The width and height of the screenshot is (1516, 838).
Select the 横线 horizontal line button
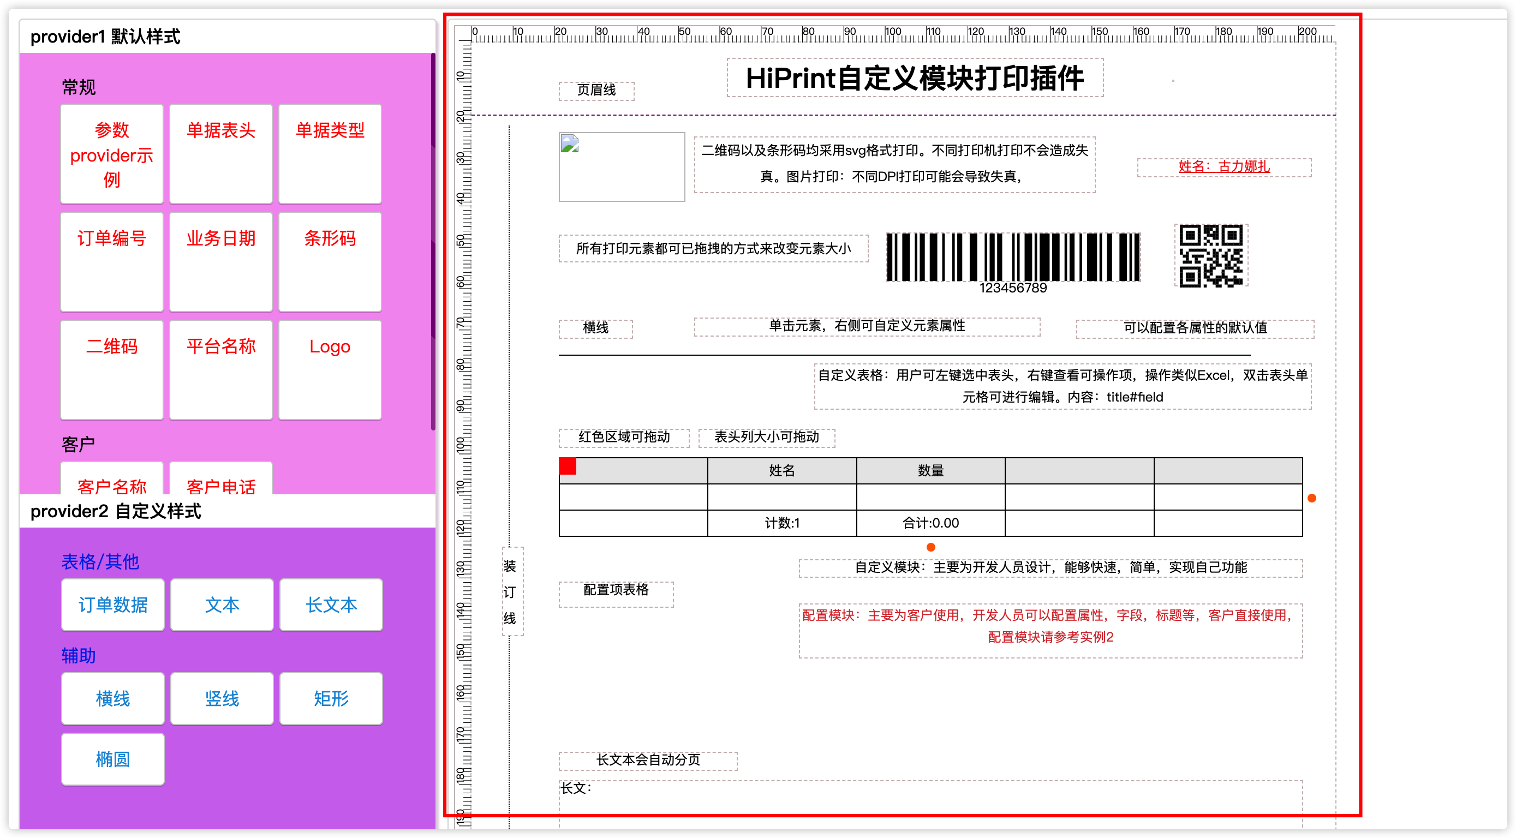113,699
